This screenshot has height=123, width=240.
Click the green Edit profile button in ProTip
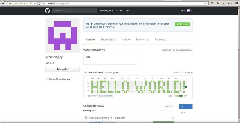click(182, 24)
